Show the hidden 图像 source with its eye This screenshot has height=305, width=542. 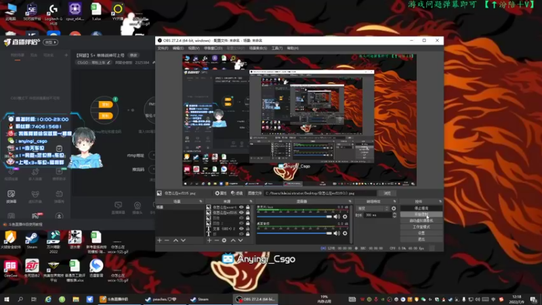[241, 218]
